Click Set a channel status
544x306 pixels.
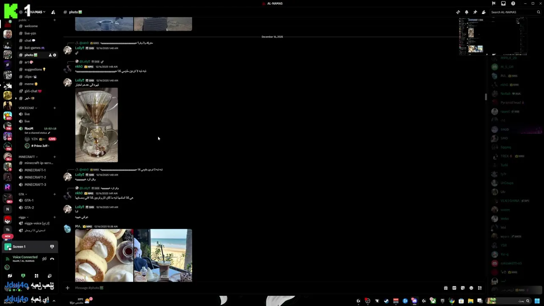37,133
